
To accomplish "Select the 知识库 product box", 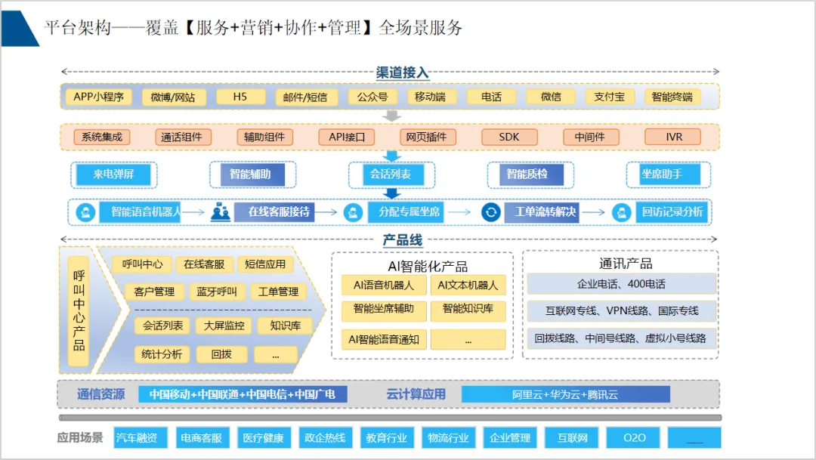I will coord(285,326).
